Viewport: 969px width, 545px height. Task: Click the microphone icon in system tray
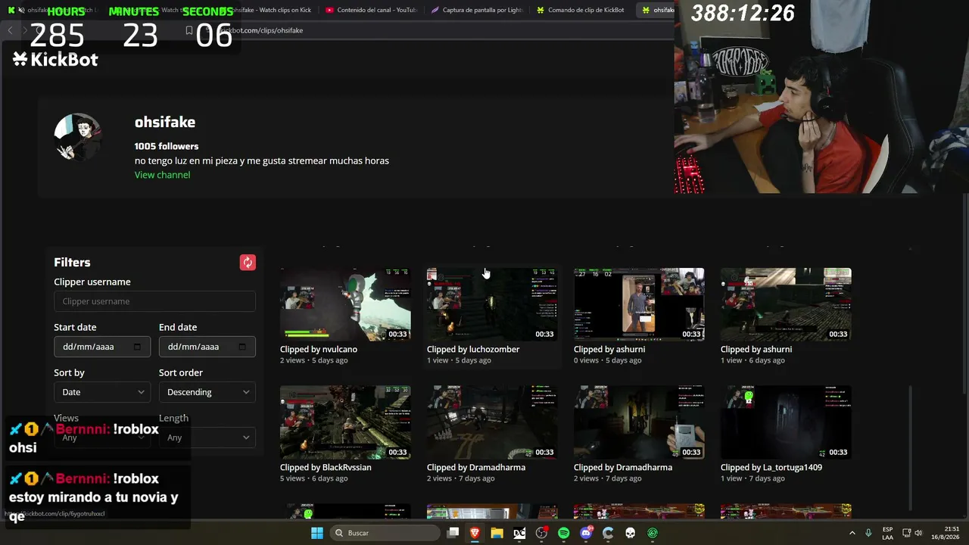point(868,533)
